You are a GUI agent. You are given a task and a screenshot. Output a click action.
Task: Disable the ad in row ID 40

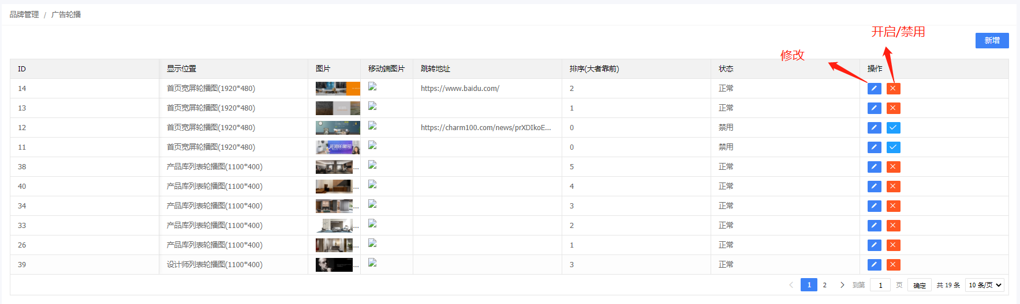893,187
